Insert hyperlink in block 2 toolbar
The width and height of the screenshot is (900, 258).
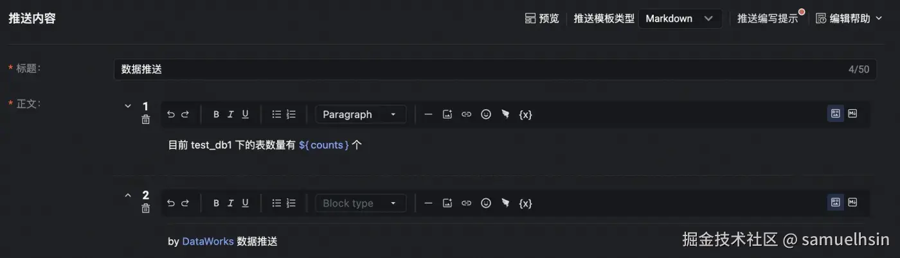[467, 203]
